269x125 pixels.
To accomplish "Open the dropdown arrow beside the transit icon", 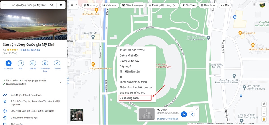I will (76, 5).
